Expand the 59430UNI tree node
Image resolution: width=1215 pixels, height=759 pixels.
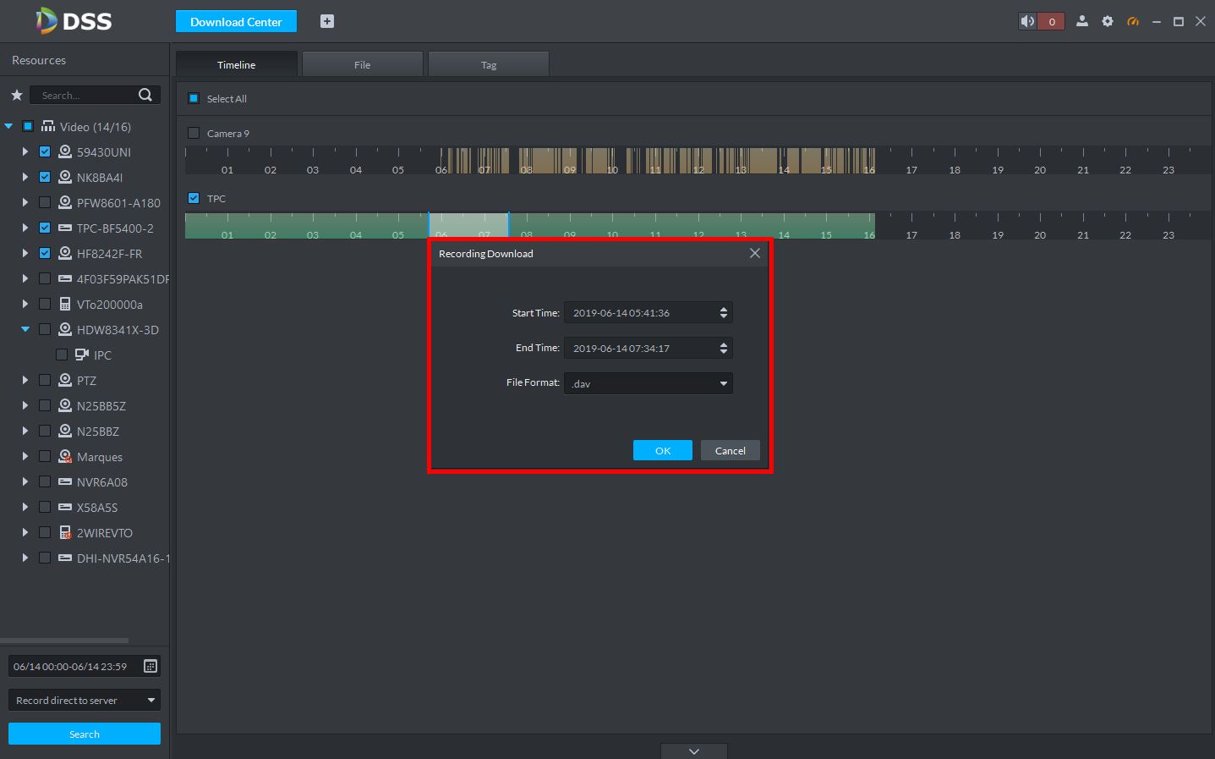coord(25,151)
